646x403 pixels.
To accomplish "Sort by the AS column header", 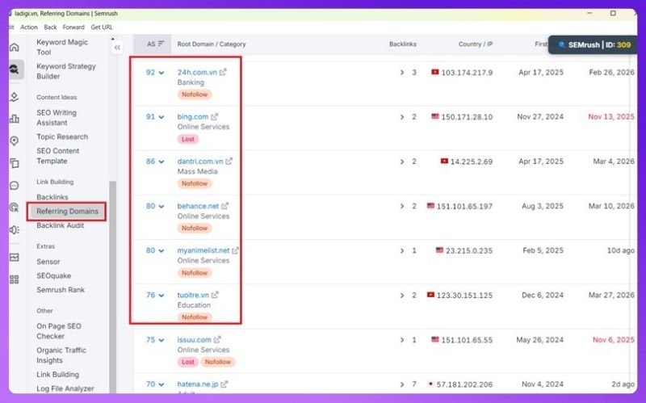I will click(x=155, y=44).
